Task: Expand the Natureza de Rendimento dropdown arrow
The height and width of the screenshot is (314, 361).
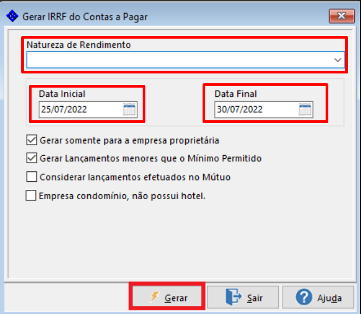Action: point(338,60)
